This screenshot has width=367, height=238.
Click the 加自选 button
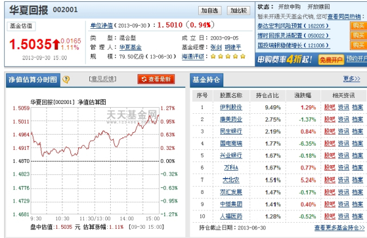click(210, 10)
